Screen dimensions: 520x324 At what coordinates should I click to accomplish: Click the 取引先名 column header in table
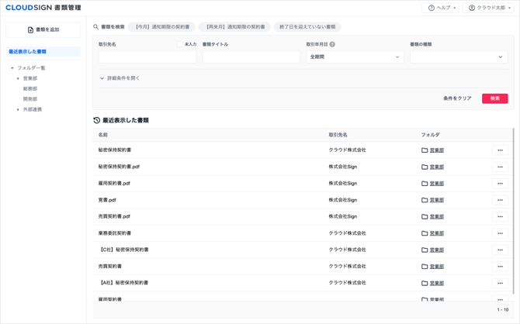[x=338, y=135]
